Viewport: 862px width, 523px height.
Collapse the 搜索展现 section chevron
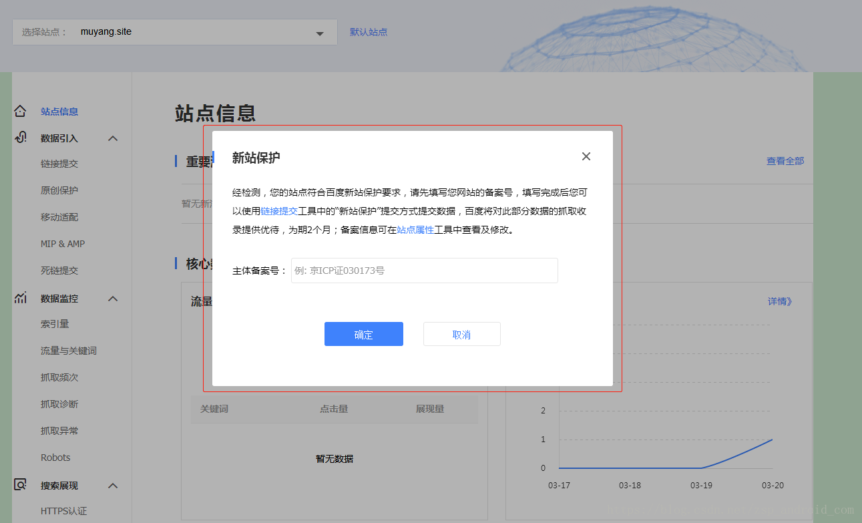113,486
